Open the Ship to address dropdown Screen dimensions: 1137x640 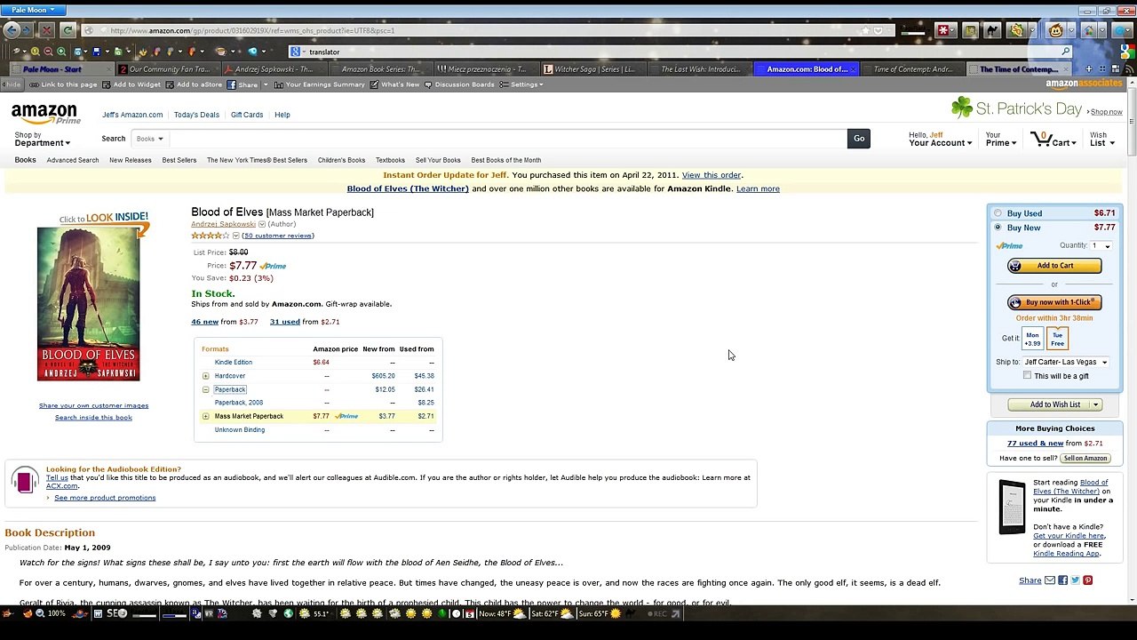tap(1065, 362)
